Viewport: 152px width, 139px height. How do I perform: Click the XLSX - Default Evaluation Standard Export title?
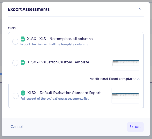pos(64,93)
